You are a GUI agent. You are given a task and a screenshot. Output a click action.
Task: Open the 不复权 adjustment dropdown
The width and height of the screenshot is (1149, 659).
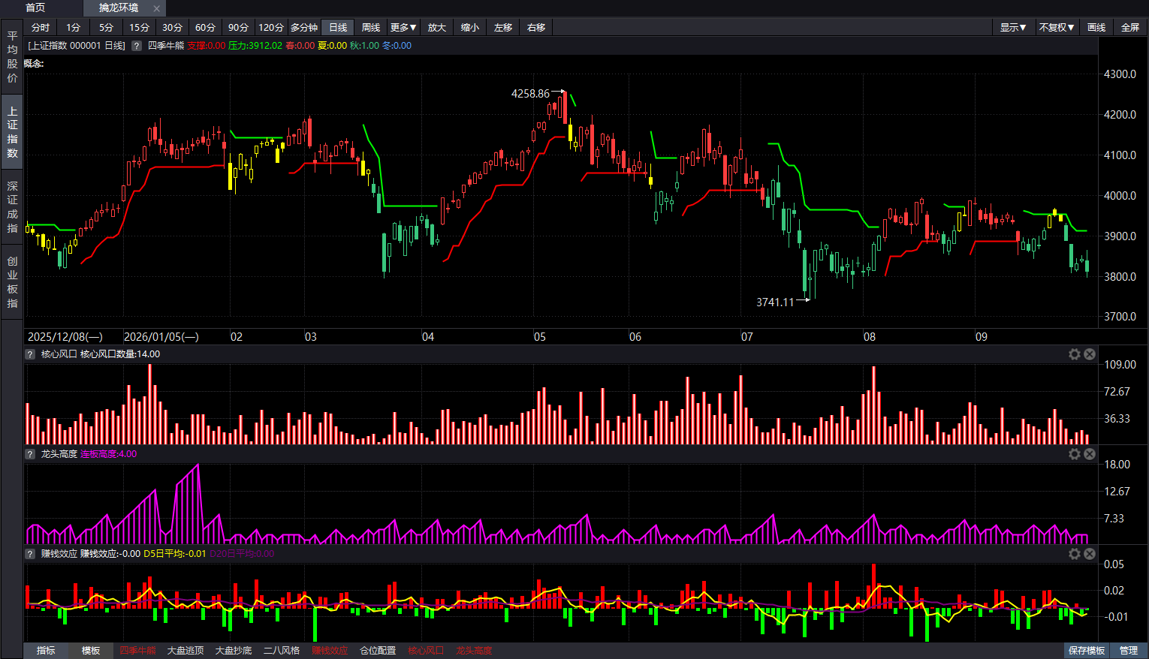pos(1057,27)
